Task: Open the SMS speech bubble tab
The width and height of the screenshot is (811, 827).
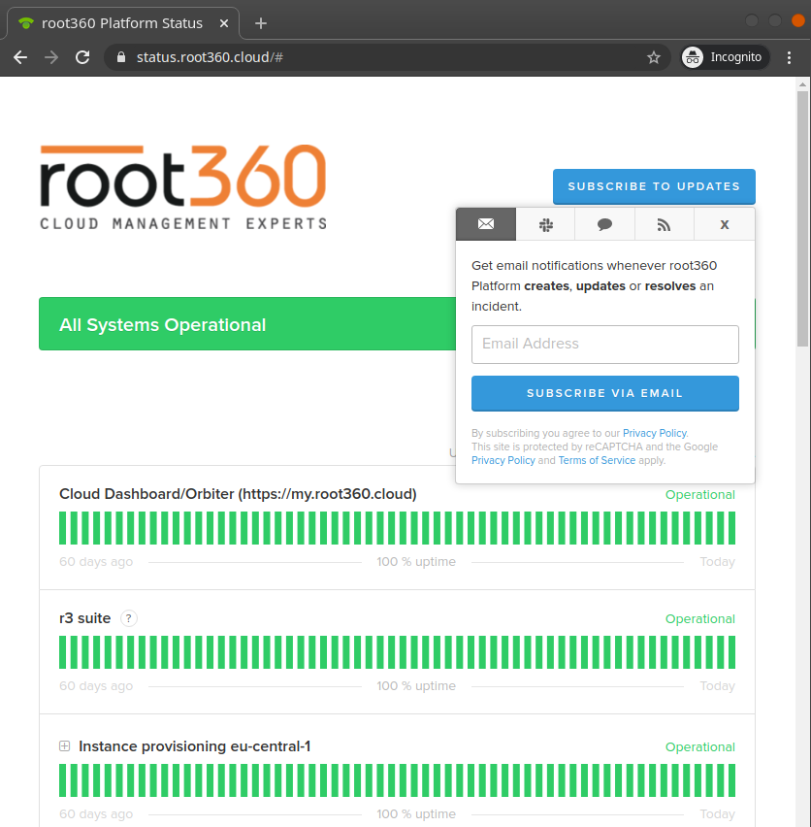Action: click(605, 224)
